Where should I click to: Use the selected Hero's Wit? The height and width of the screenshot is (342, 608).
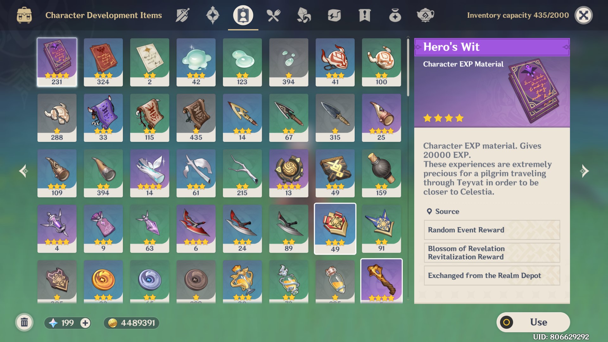[533, 322]
